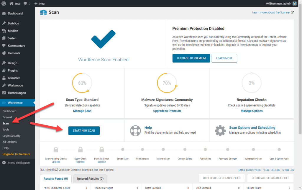
Task: Click the external link icon by Learn more
Action: pos(292,12)
